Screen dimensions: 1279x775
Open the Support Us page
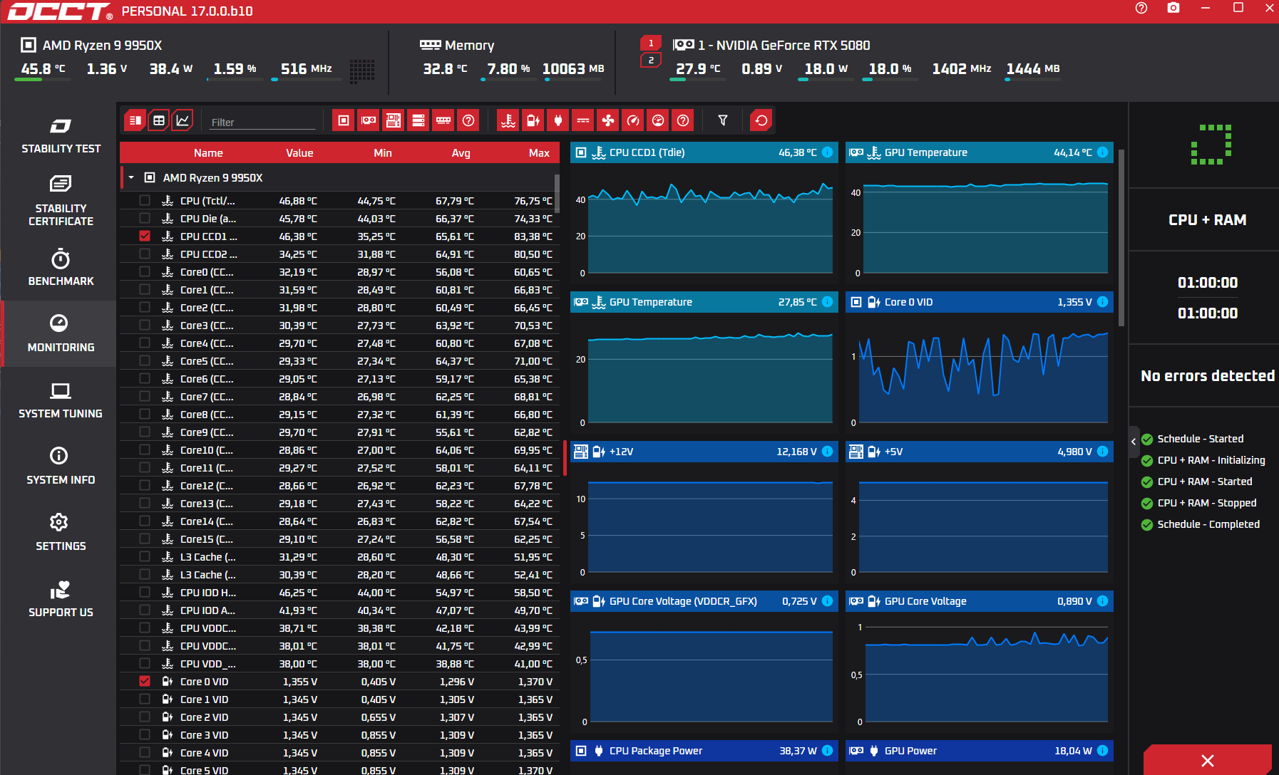tap(61, 599)
